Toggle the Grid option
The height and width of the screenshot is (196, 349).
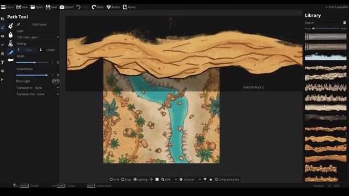(114, 179)
